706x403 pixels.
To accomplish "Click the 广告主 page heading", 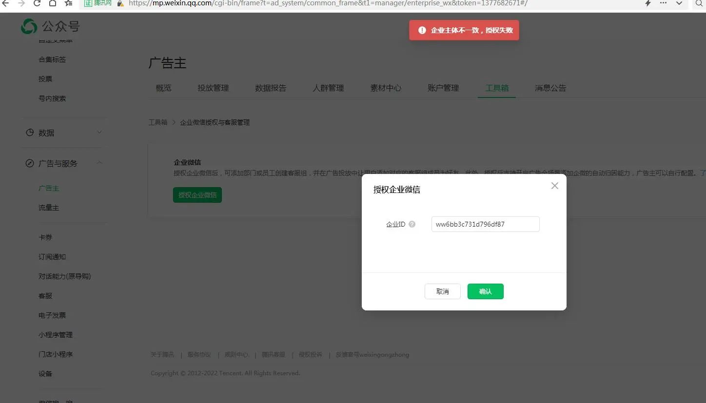I will click(167, 63).
